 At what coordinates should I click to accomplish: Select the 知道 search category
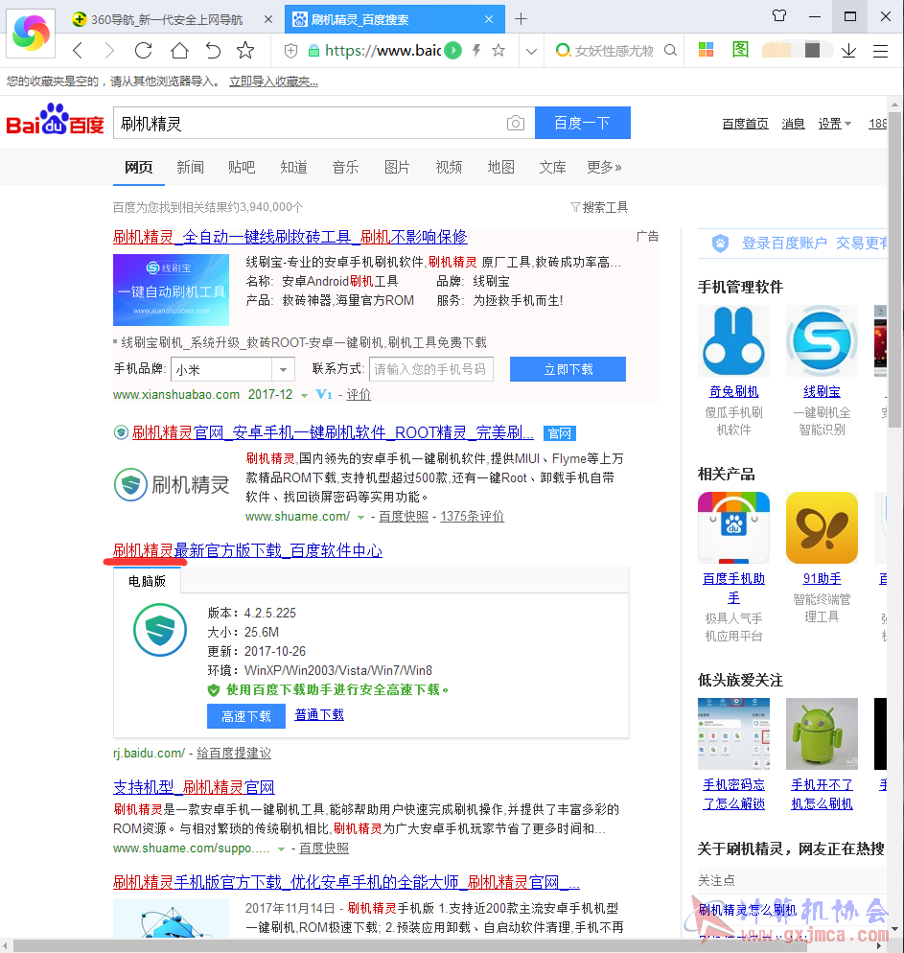coord(294,167)
